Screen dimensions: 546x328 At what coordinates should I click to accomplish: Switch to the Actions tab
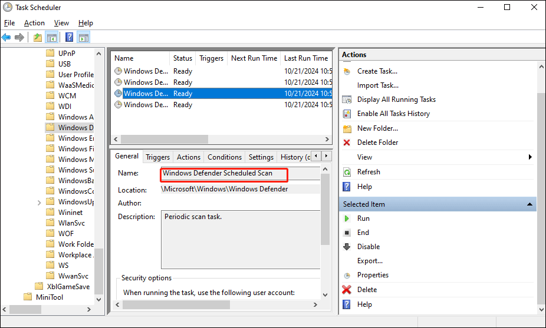(188, 157)
